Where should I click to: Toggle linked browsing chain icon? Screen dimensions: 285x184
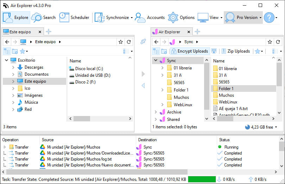pos(143,41)
